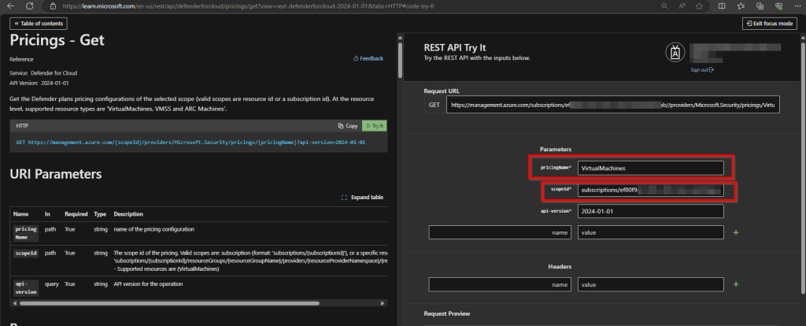
Task: Select the api-version input field
Action: (649, 211)
